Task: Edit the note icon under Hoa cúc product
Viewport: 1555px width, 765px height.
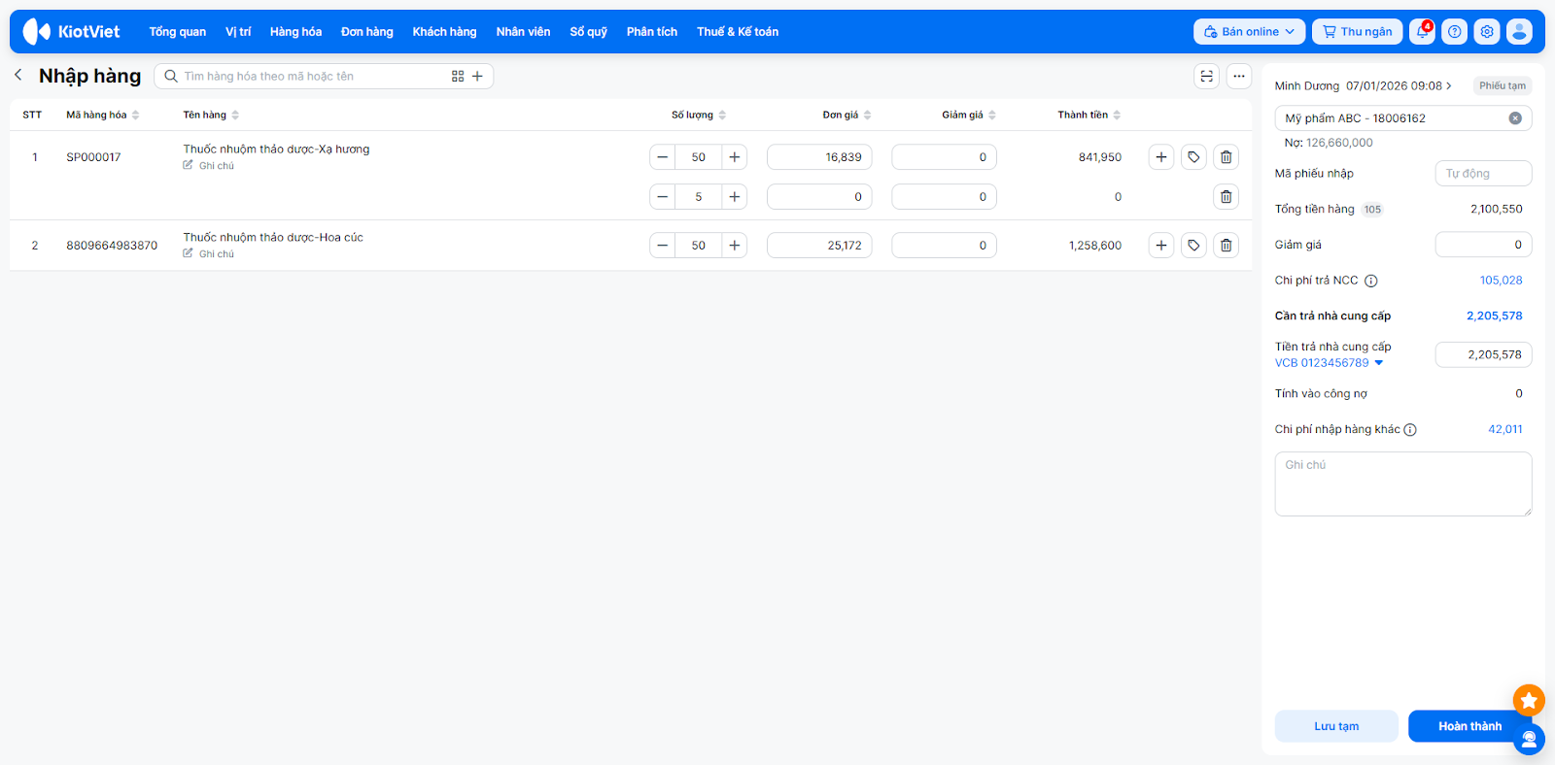Action: point(189,253)
